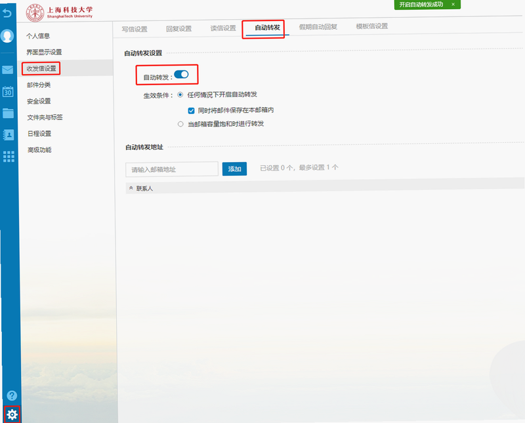Click the back arrow icon in sidebar
The image size is (525, 423).
click(7, 13)
